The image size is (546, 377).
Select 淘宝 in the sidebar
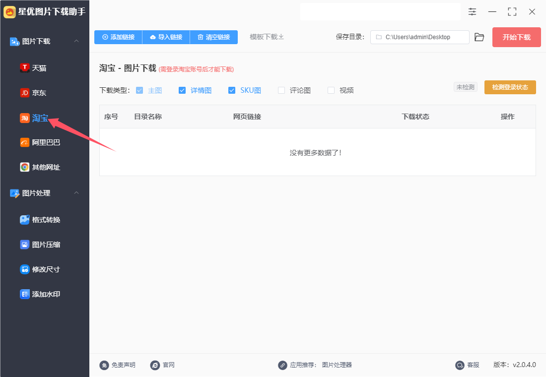pos(40,119)
